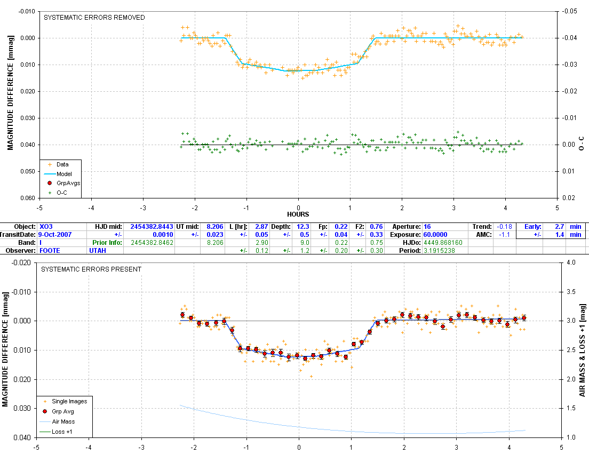
Task: Click the 'Band:' label cell
Action: pyautogui.click(x=27, y=243)
